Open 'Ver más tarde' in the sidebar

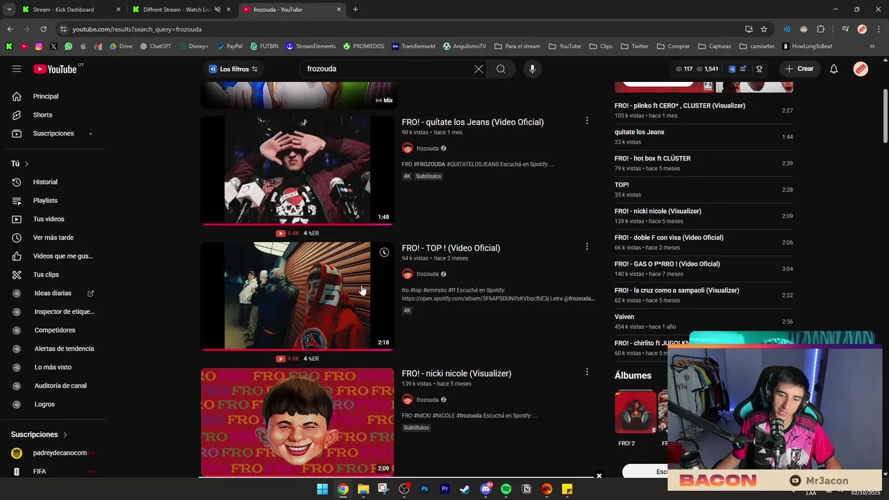[53, 237]
